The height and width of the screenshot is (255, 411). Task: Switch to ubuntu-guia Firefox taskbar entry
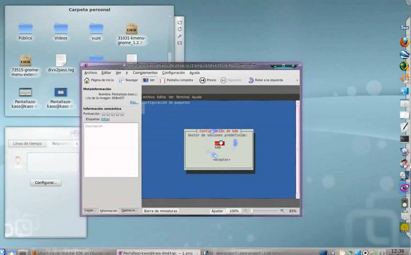coord(72,253)
